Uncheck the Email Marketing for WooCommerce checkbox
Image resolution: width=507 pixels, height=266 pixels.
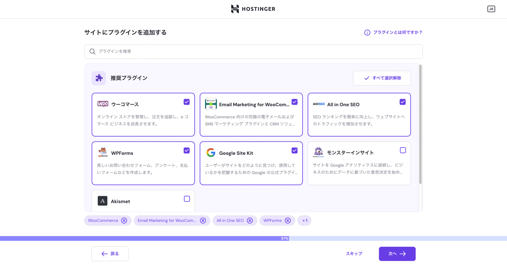coord(295,102)
